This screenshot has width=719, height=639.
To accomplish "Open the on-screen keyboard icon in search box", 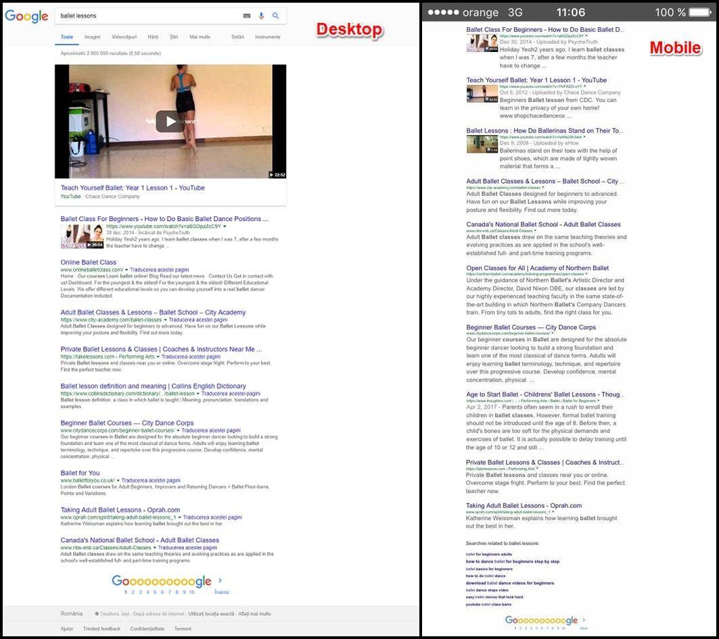I will pyautogui.click(x=247, y=16).
